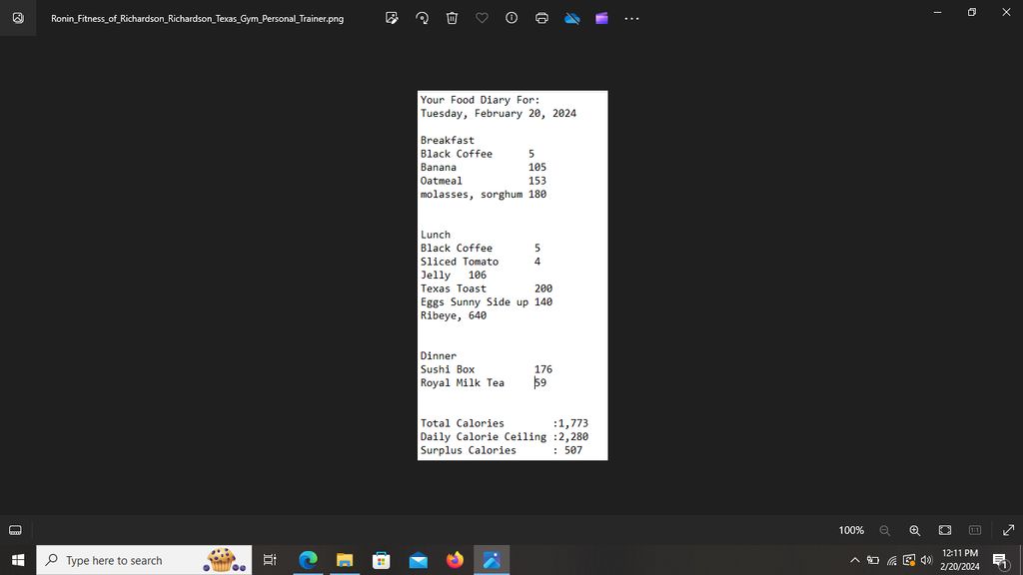This screenshot has height=575, width=1023.
Task: Toggle the filmstrip view at bottom left
Action: (16, 530)
